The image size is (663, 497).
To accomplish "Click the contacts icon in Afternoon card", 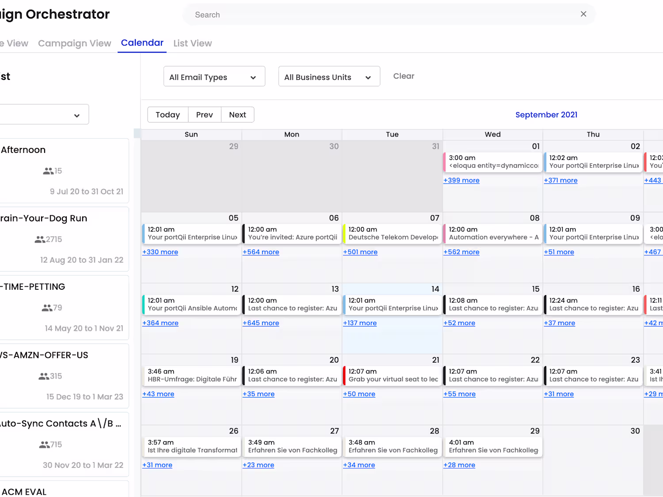I will click(x=48, y=171).
